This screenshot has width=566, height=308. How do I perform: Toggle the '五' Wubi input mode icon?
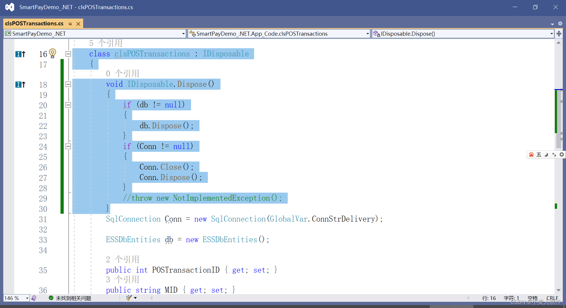pos(539,155)
